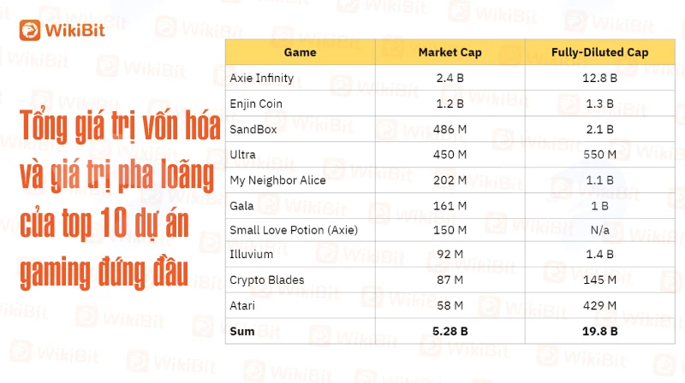This screenshot has width=685, height=383.
Task: Click the WikiBit logo icon
Action: point(30,30)
